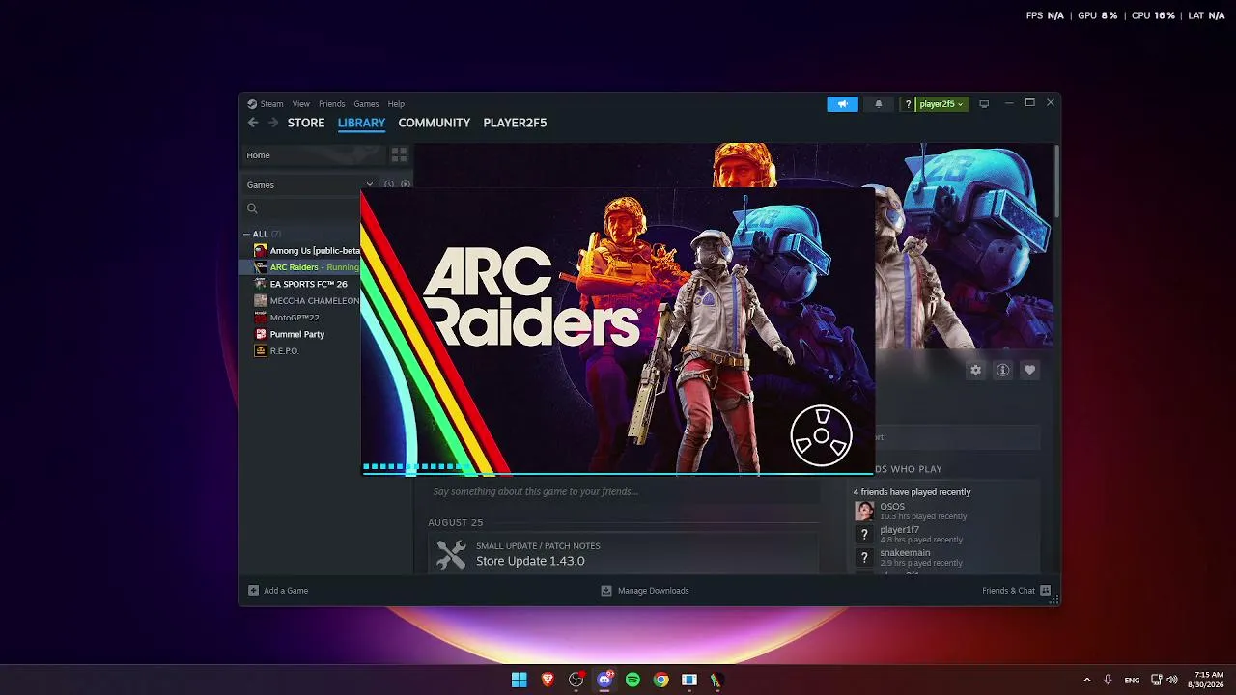Switch to the COMMUNITY tab
This screenshot has width=1236, height=695.
click(435, 123)
